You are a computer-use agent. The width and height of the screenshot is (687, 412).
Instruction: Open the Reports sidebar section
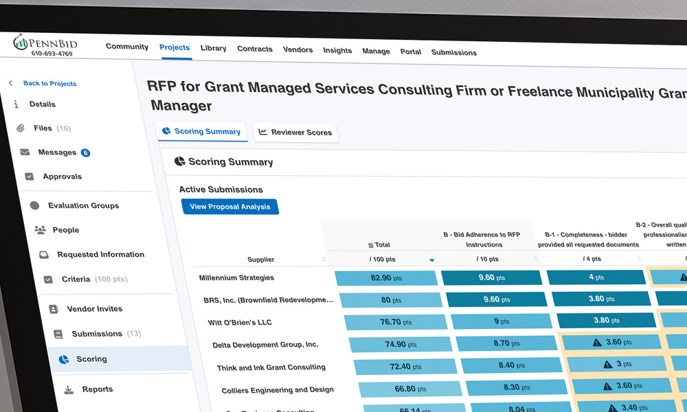click(x=98, y=389)
